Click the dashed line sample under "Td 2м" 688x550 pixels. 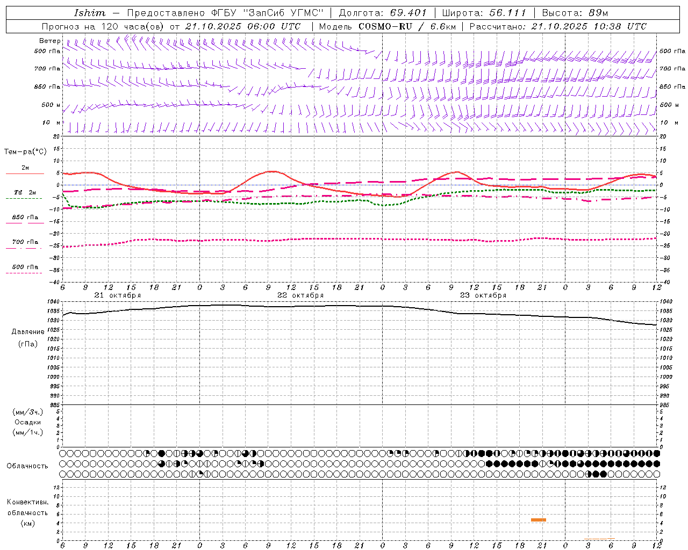tap(24, 199)
